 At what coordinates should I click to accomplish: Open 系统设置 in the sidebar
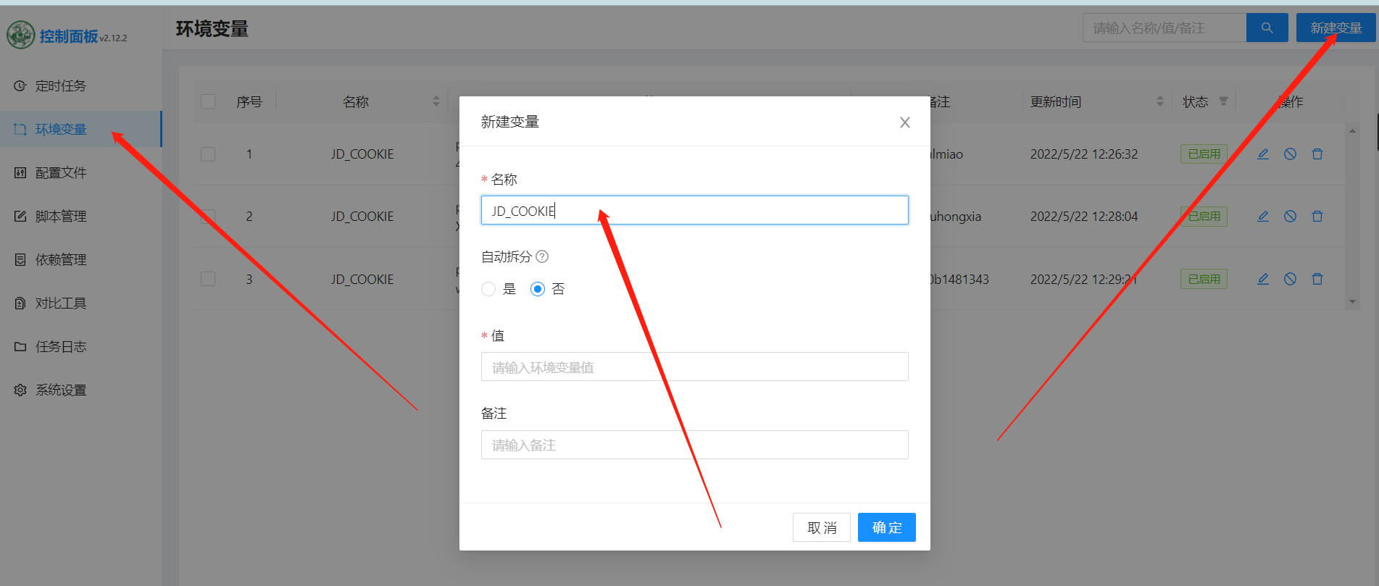80,390
